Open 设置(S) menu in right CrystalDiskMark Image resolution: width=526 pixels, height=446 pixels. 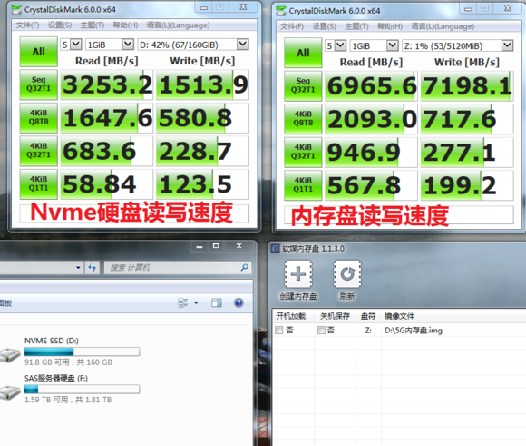pyautogui.click(x=324, y=26)
